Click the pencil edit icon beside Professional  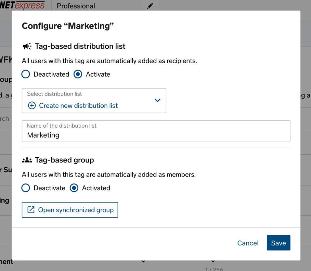coord(150,6)
